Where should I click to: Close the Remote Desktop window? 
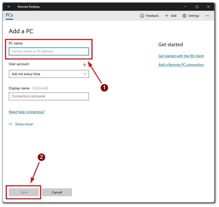[208, 7]
